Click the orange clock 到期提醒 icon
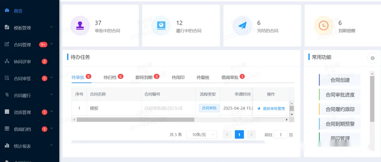Screen dimensions: 381x162 pos(323,26)
